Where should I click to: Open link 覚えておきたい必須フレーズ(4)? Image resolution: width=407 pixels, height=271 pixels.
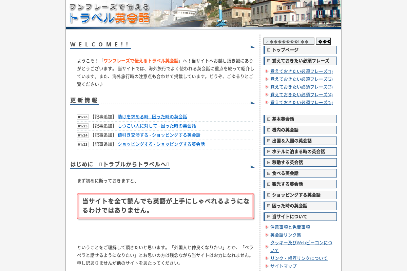click(302, 95)
